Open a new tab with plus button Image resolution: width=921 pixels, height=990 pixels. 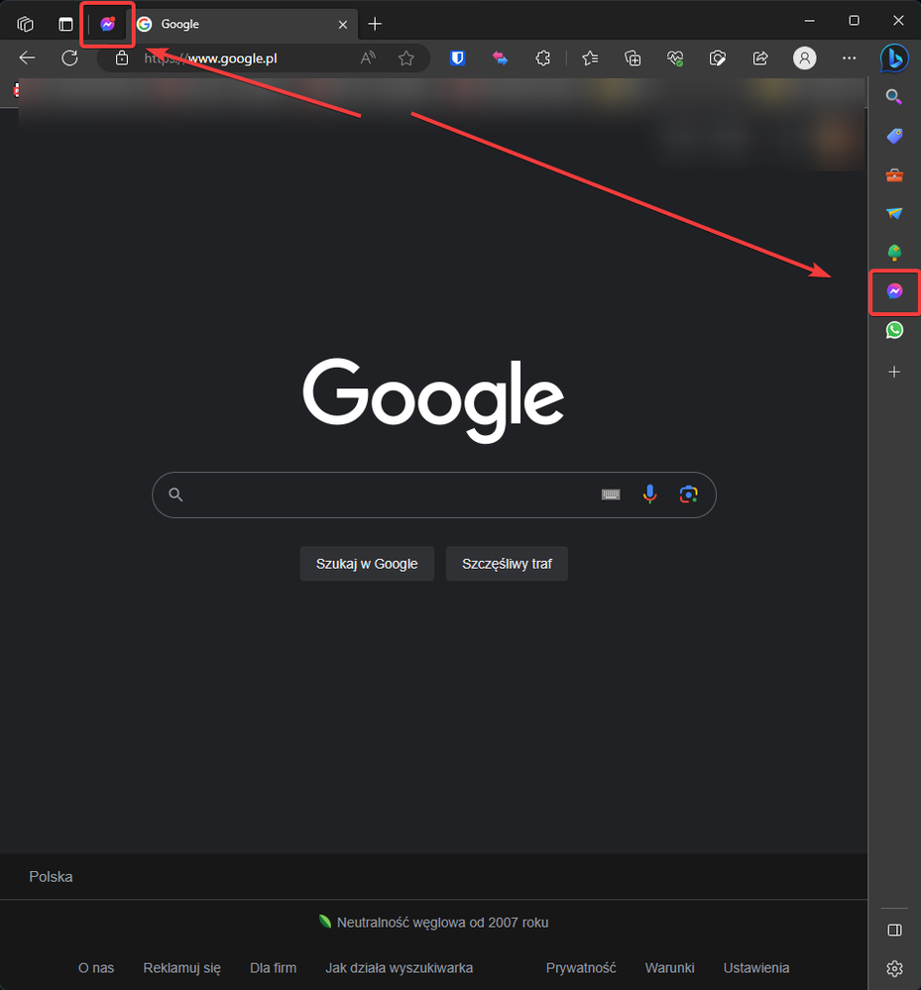tap(375, 24)
